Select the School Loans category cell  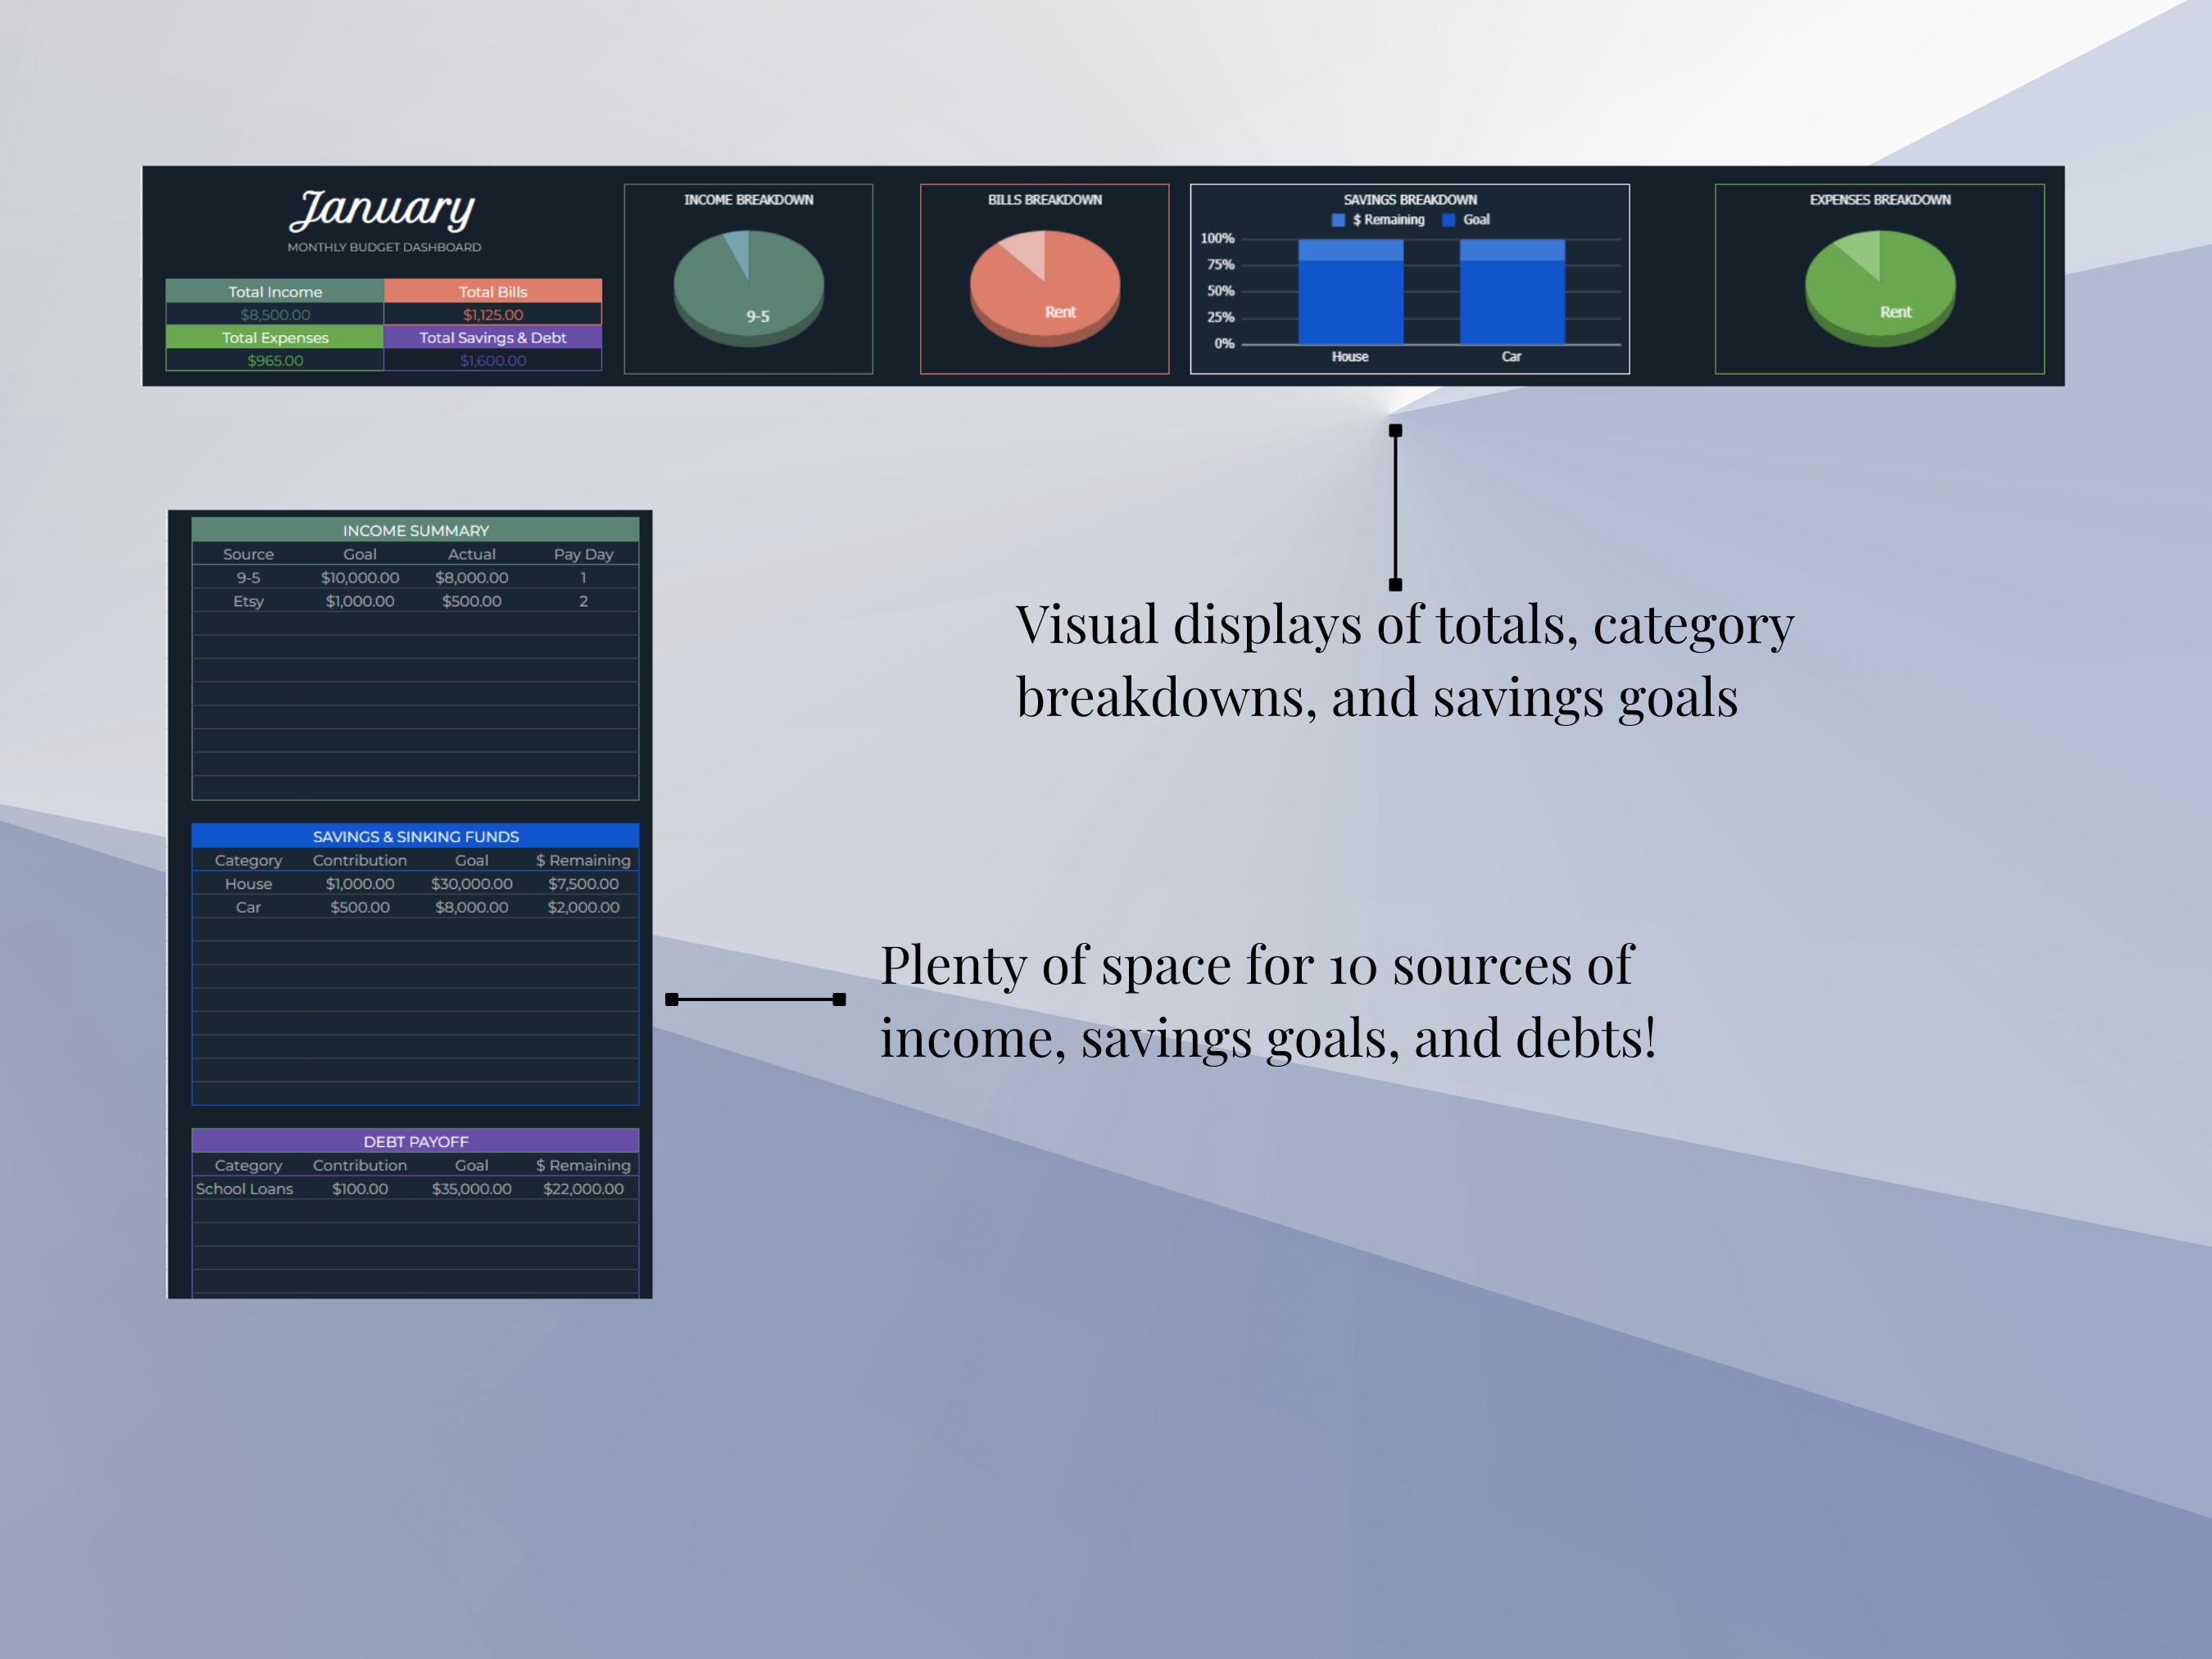(245, 1188)
